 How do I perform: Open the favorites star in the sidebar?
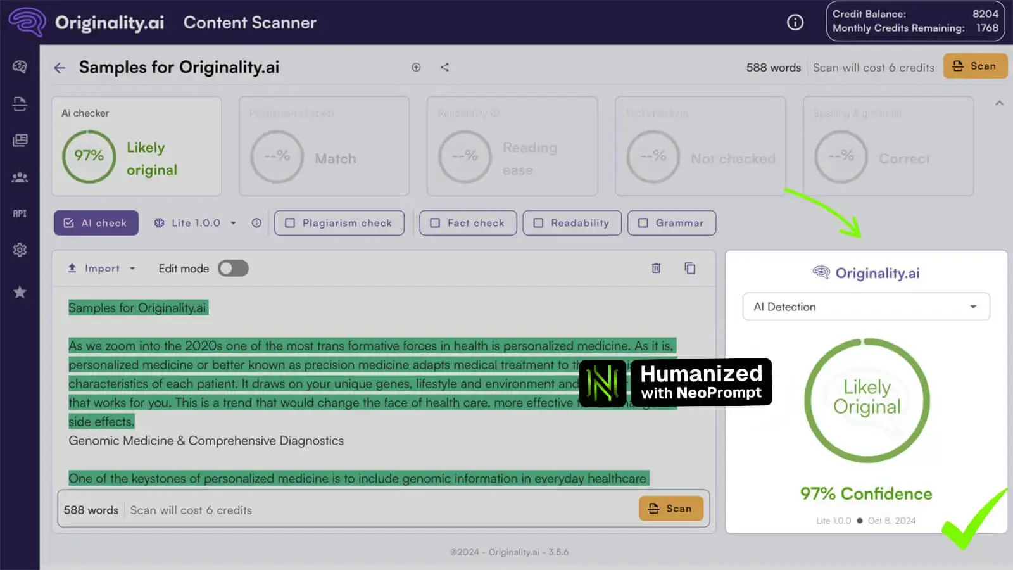pos(20,292)
